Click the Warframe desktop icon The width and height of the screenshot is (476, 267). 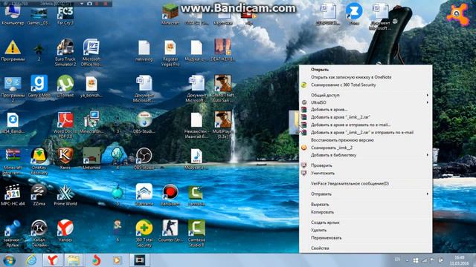click(x=144, y=195)
